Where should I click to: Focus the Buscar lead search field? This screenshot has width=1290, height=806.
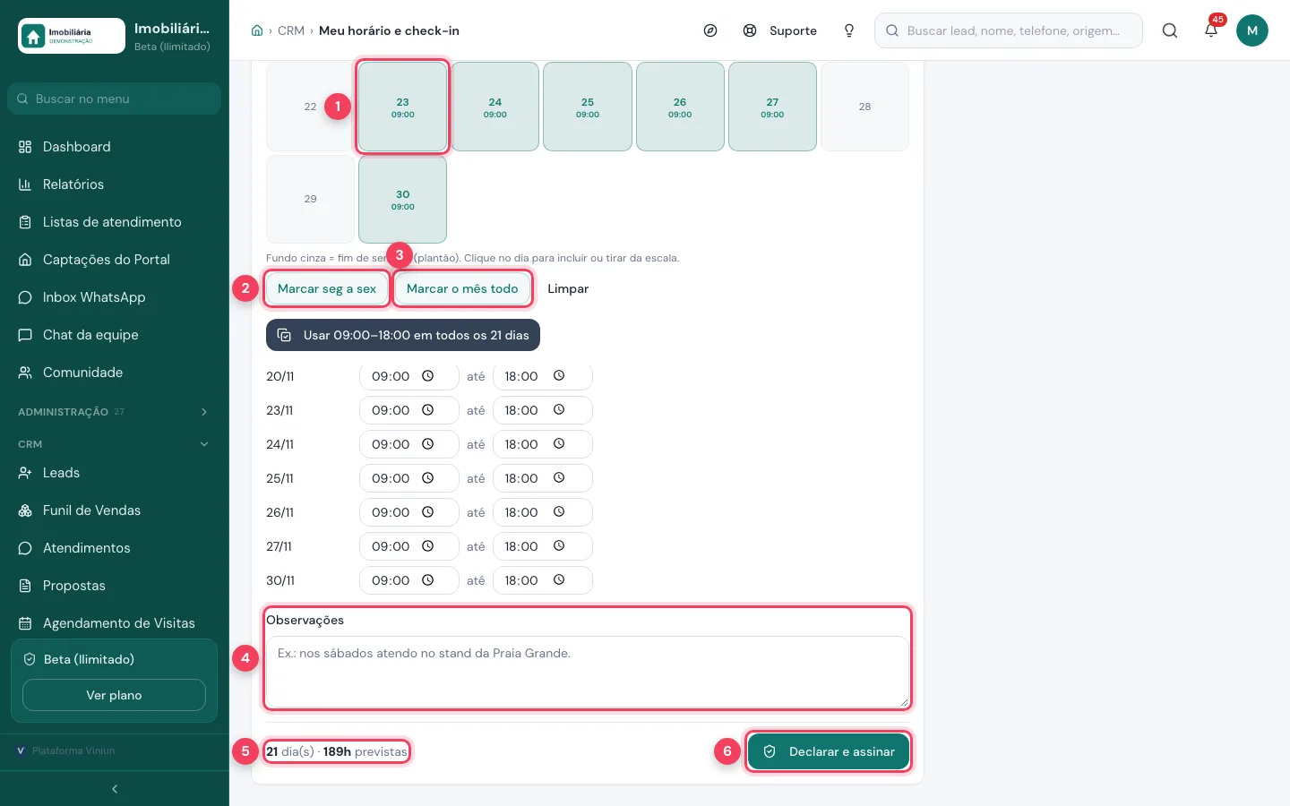click(x=1009, y=30)
